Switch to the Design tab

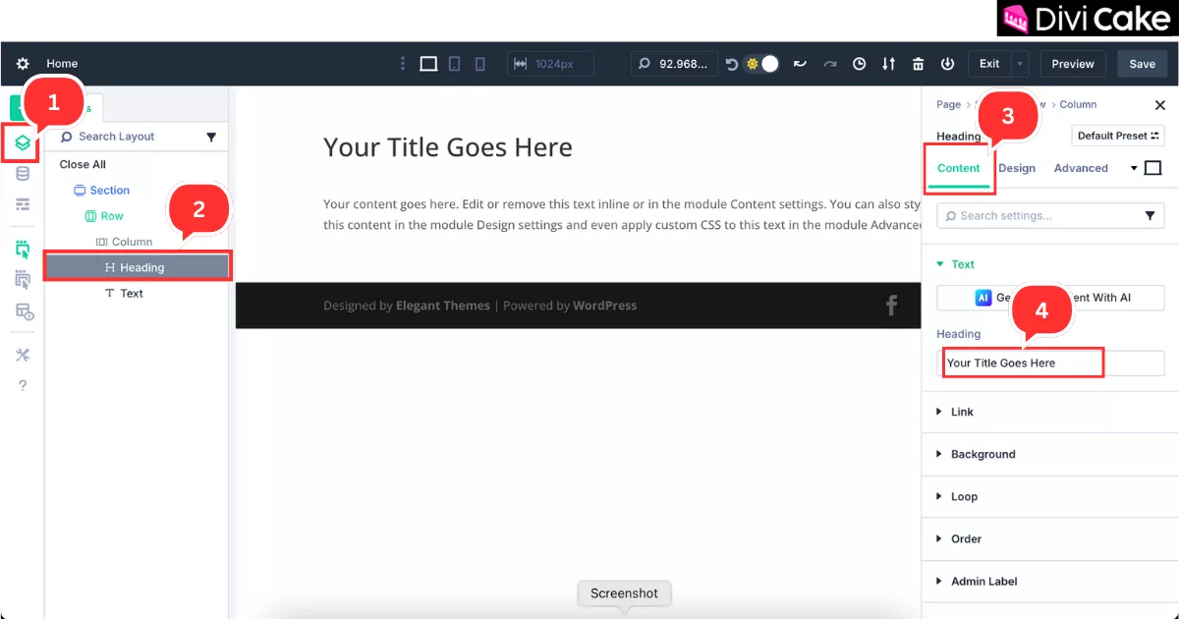[x=1017, y=168]
